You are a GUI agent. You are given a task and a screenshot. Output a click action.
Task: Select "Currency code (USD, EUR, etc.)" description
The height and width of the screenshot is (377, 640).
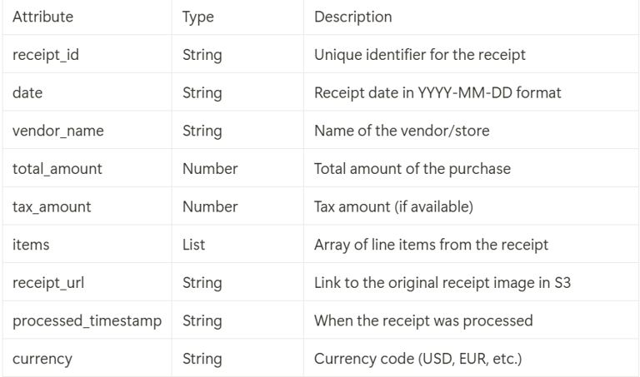416,359
